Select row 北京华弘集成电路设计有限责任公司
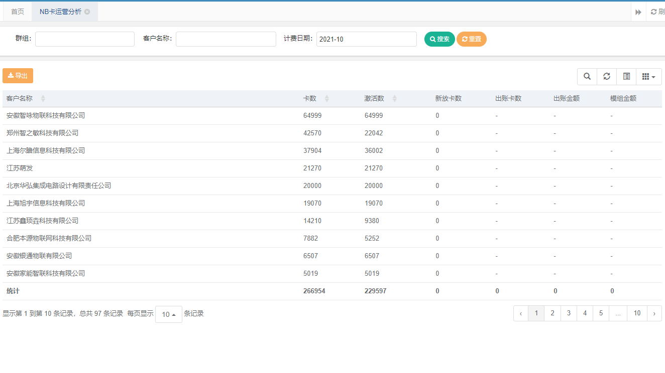The image size is (665, 373). click(x=332, y=186)
